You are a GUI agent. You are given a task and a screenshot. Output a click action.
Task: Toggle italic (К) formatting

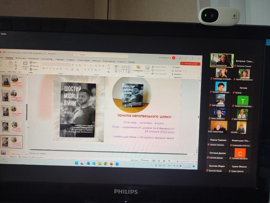click(47, 68)
